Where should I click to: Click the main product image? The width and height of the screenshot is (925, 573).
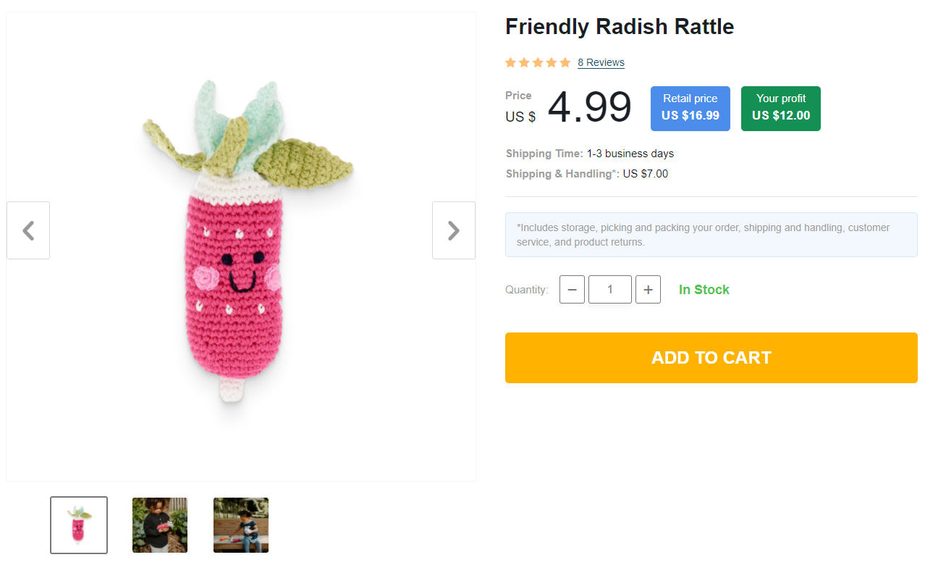pyautogui.click(x=241, y=246)
